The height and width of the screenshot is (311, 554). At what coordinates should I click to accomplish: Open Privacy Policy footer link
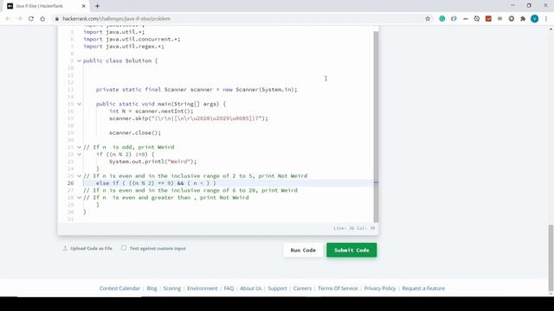point(380,288)
